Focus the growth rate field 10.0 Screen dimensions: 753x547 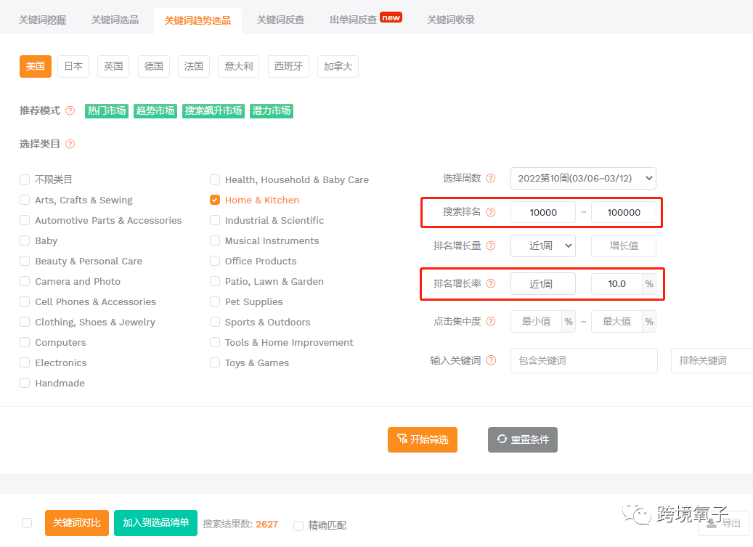(616, 284)
